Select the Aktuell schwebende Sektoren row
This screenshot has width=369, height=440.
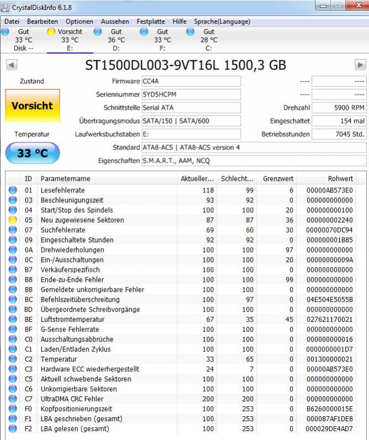[x=181, y=379]
